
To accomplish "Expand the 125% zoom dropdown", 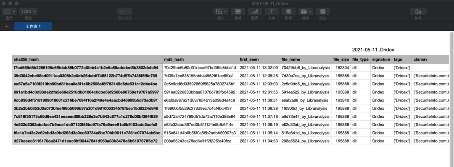I will click(29, 12).
